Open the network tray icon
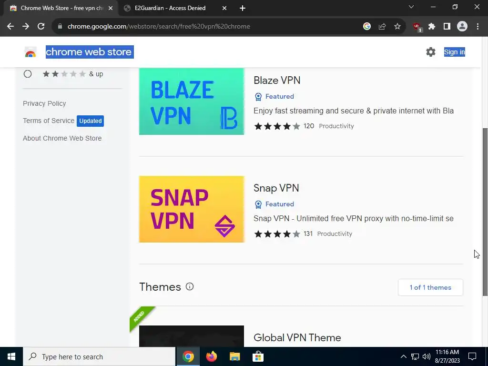 415,356
